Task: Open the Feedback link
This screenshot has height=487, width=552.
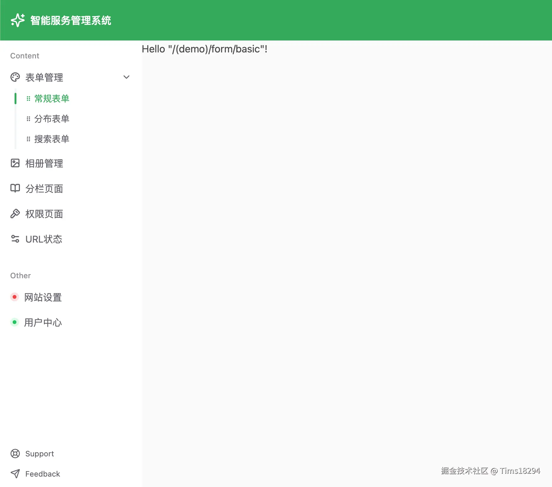Action: [43, 474]
